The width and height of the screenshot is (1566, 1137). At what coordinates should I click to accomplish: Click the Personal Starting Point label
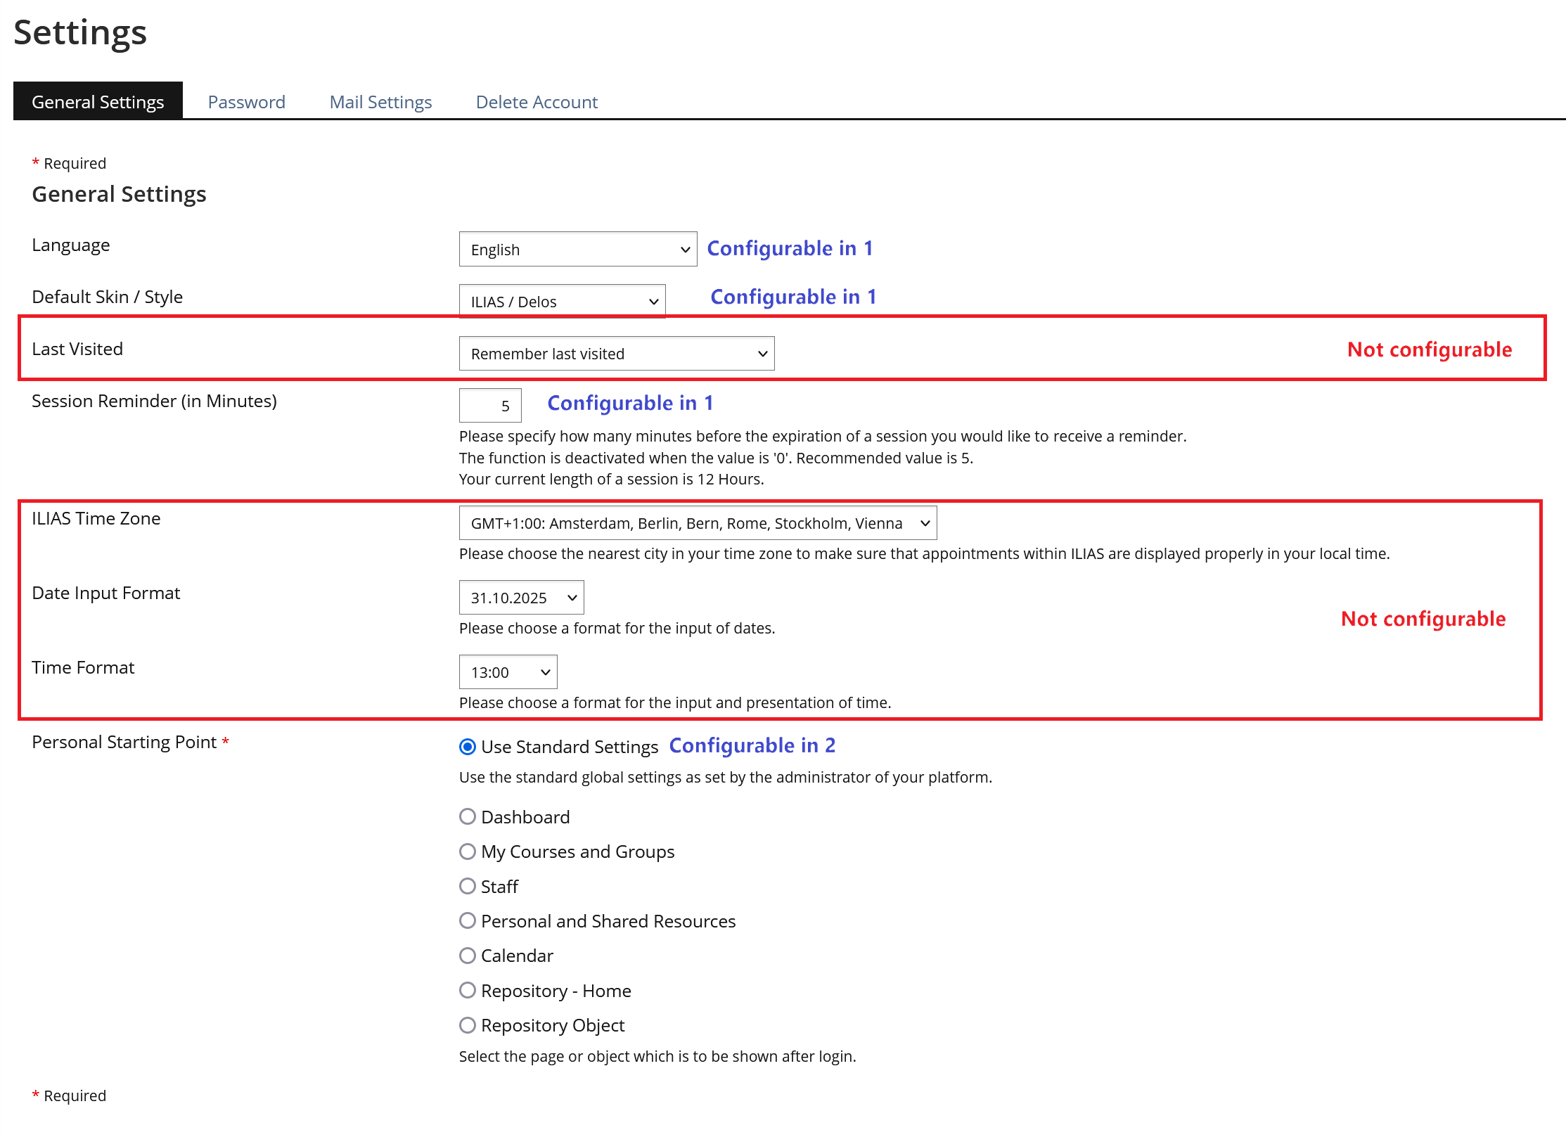[x=124, y=743]
